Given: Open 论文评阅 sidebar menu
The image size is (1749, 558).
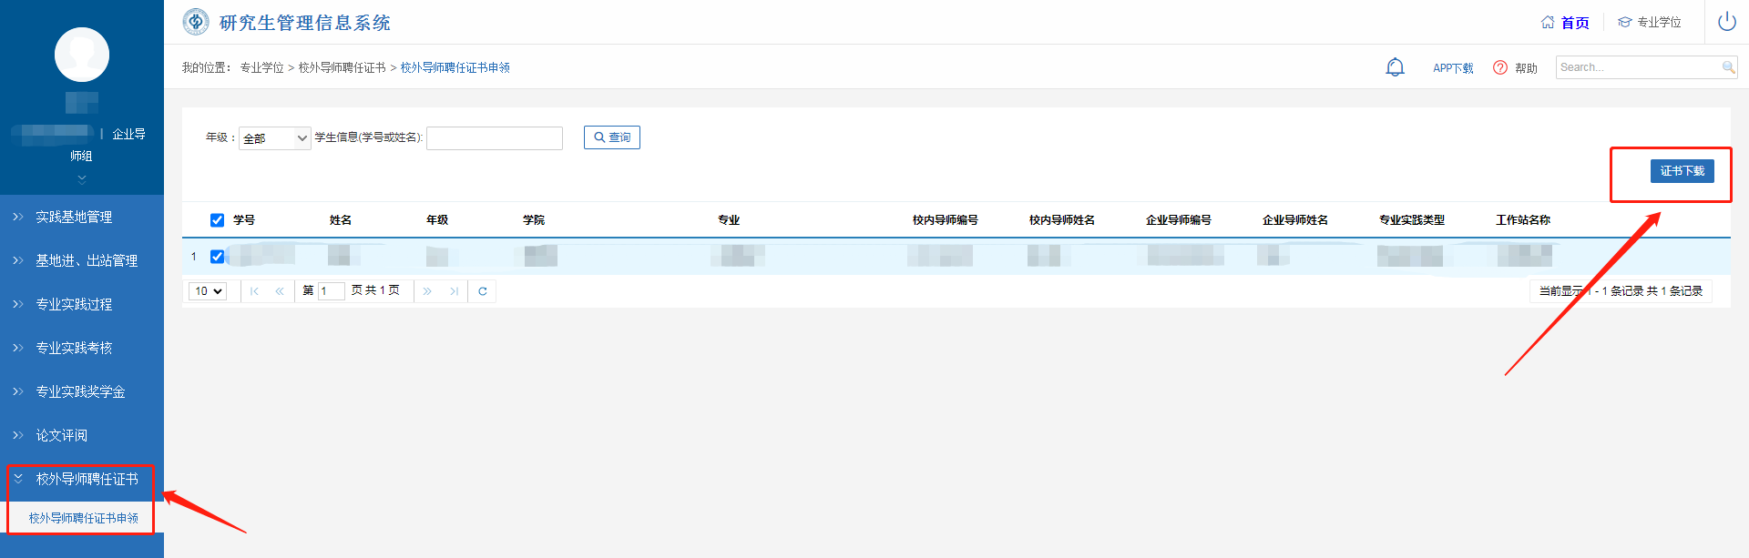Looking at the screenshot, I should point(62,435).
